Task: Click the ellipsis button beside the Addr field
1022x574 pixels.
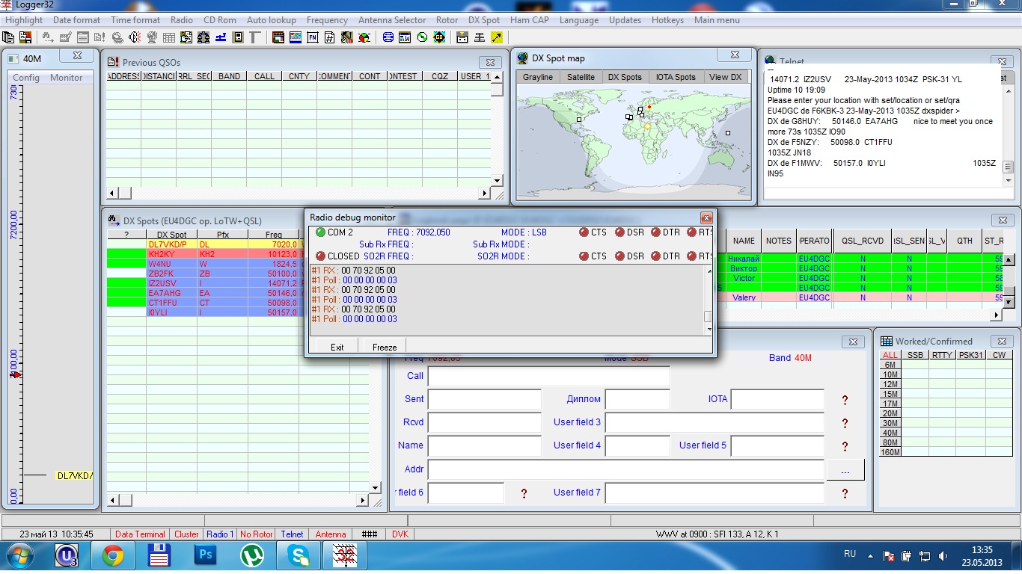Action: point(845,470)
